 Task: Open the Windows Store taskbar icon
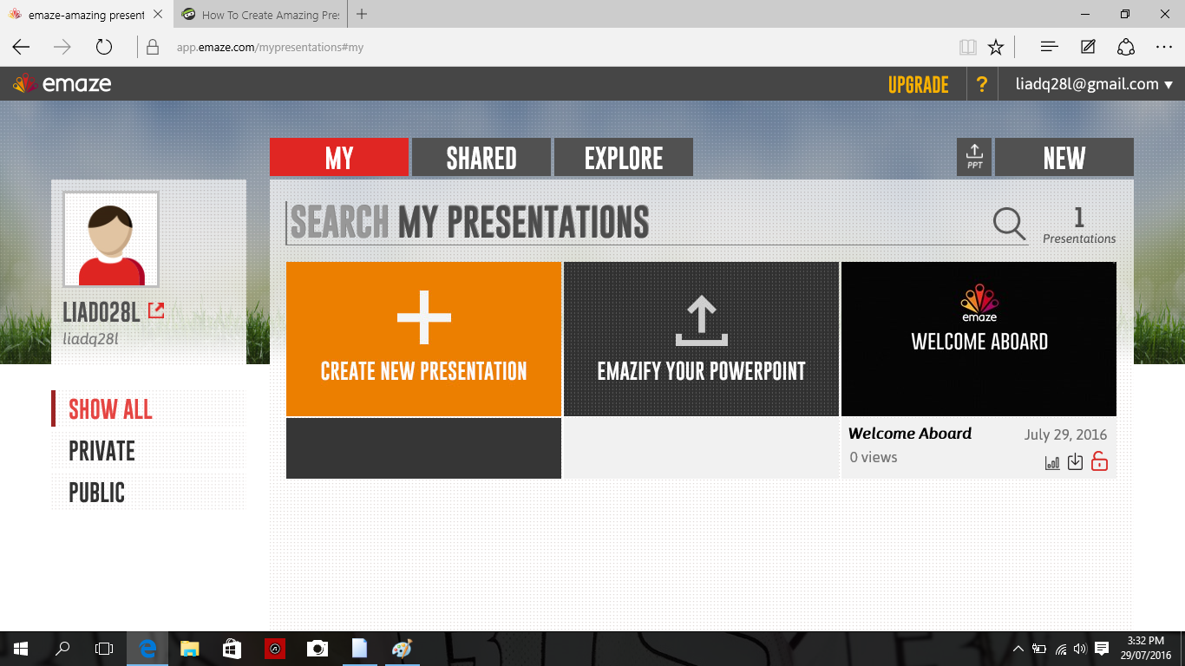pos(232,649)
